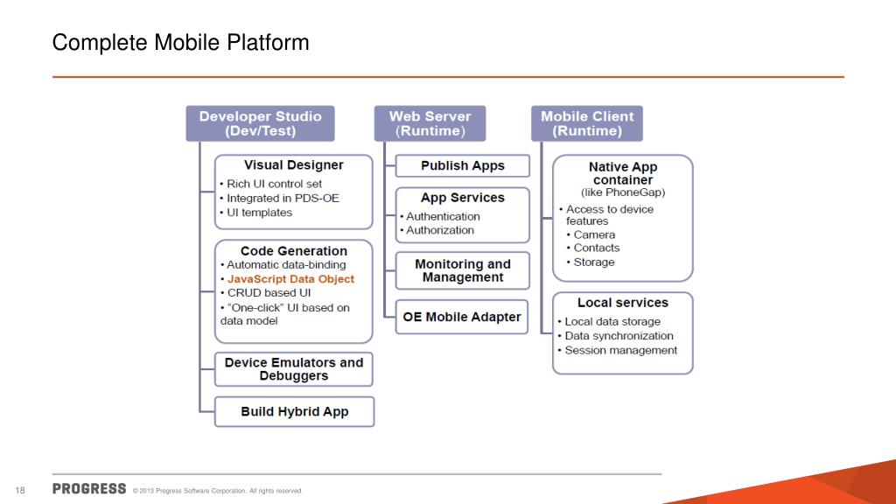
Task: Click the 'Rich UI control set' bullet
Action: (x=271, y=184)
